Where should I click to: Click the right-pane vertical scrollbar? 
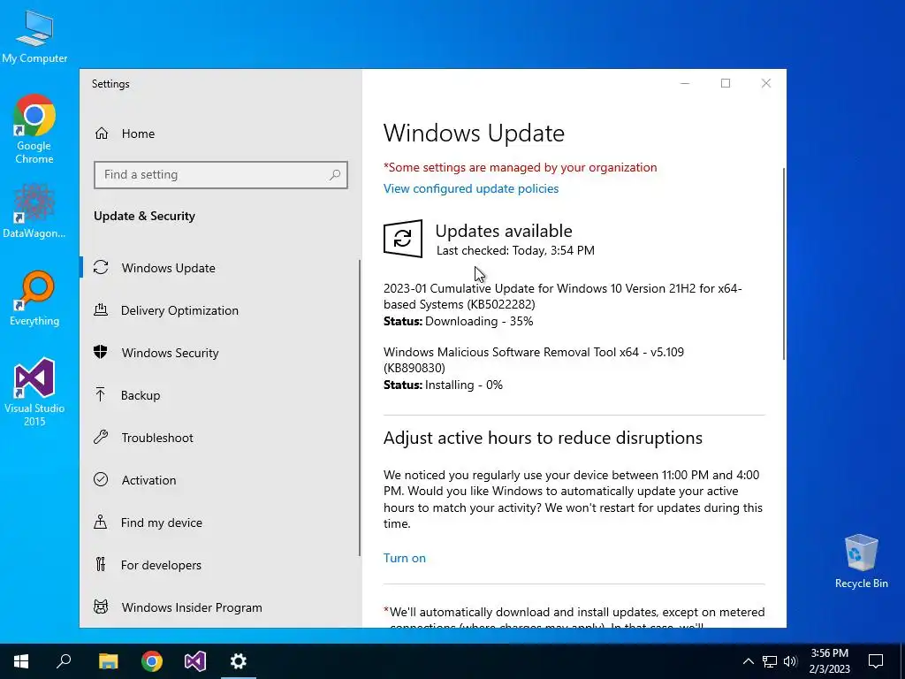coord(783,263)
